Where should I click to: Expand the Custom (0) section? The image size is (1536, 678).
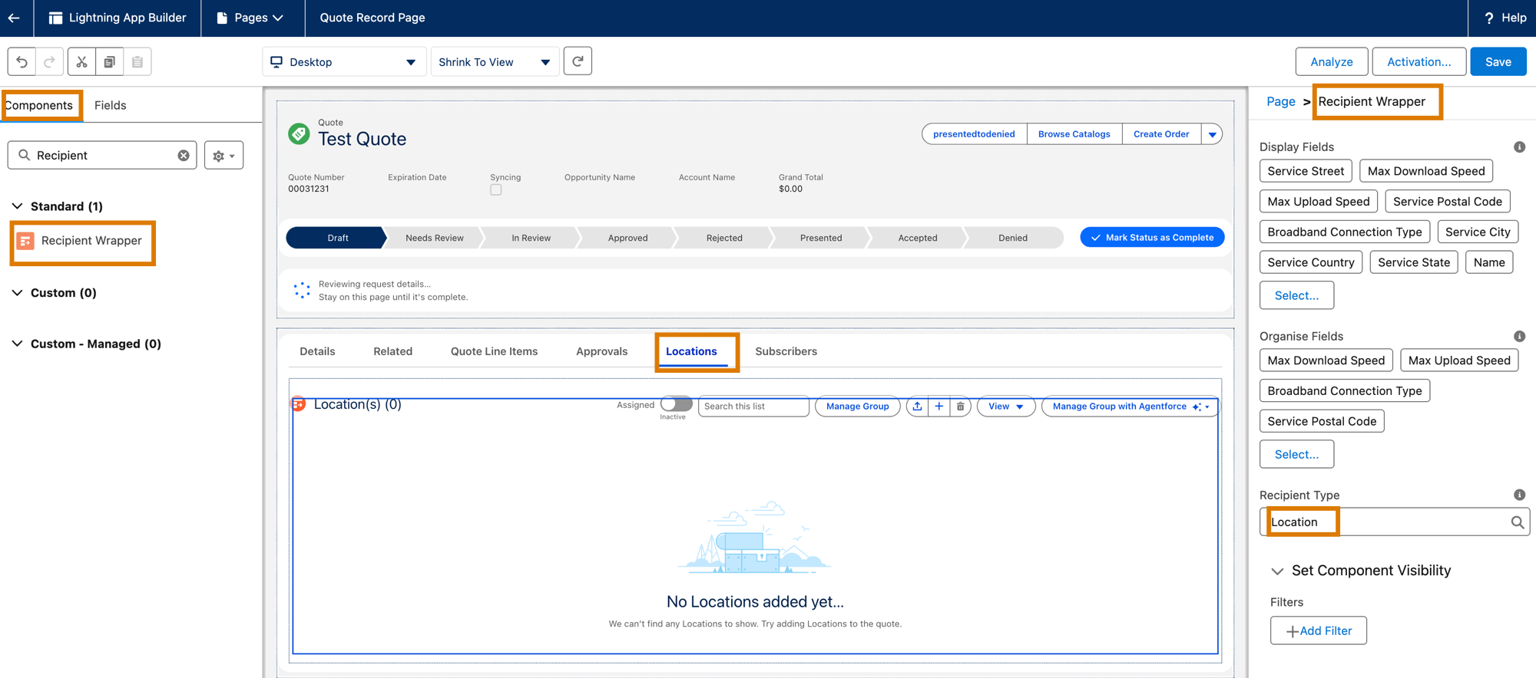(18, 293)
